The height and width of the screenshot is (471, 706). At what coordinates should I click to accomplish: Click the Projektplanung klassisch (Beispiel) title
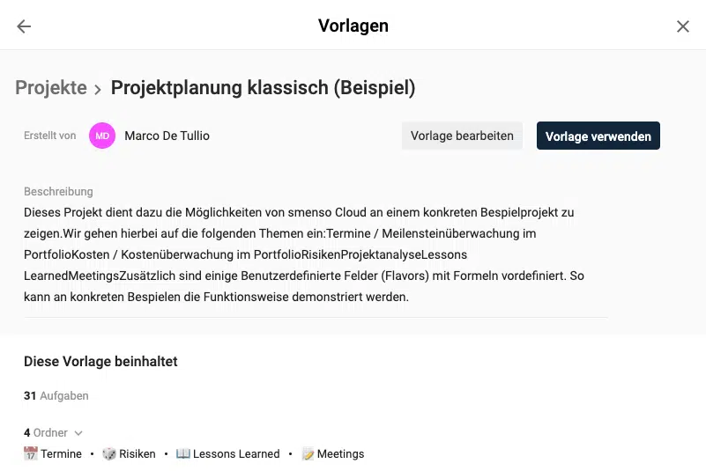[263, 87]
